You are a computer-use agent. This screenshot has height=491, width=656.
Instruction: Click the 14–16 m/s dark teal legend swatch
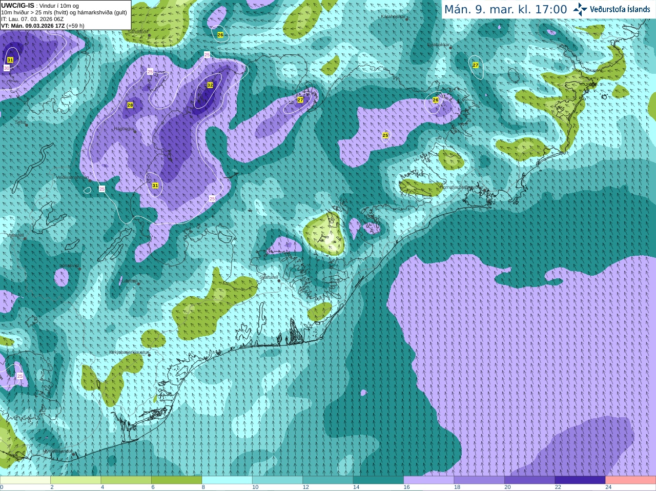[379, 480]
